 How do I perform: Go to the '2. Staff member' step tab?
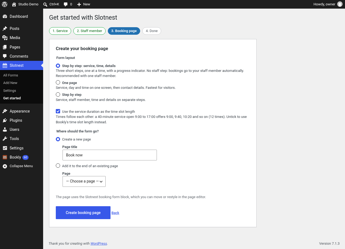89,31
